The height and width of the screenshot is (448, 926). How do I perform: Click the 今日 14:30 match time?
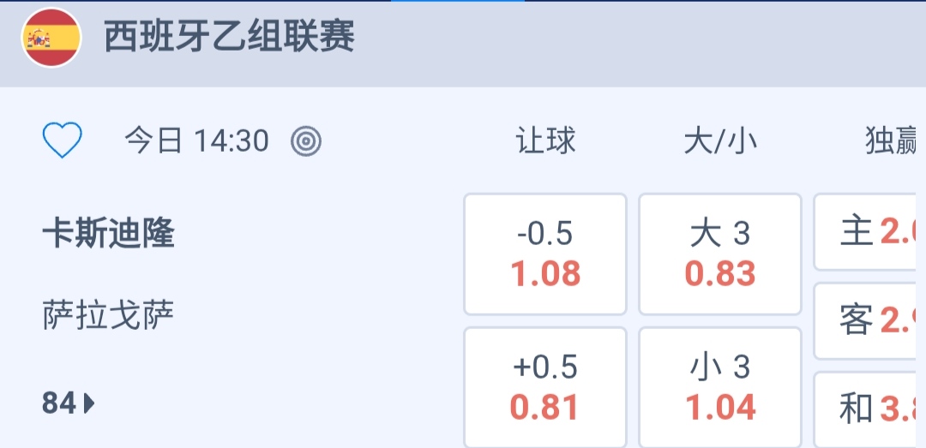(196, 141)
